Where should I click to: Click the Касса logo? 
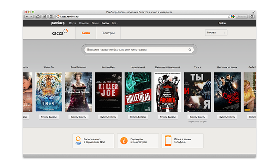pyautogui.click(x=60, y=33)
